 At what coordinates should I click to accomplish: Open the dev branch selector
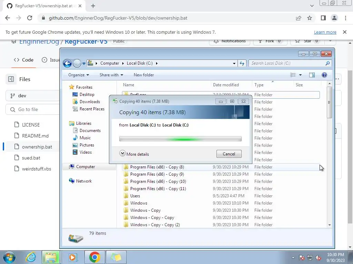[x=33, y=96]
